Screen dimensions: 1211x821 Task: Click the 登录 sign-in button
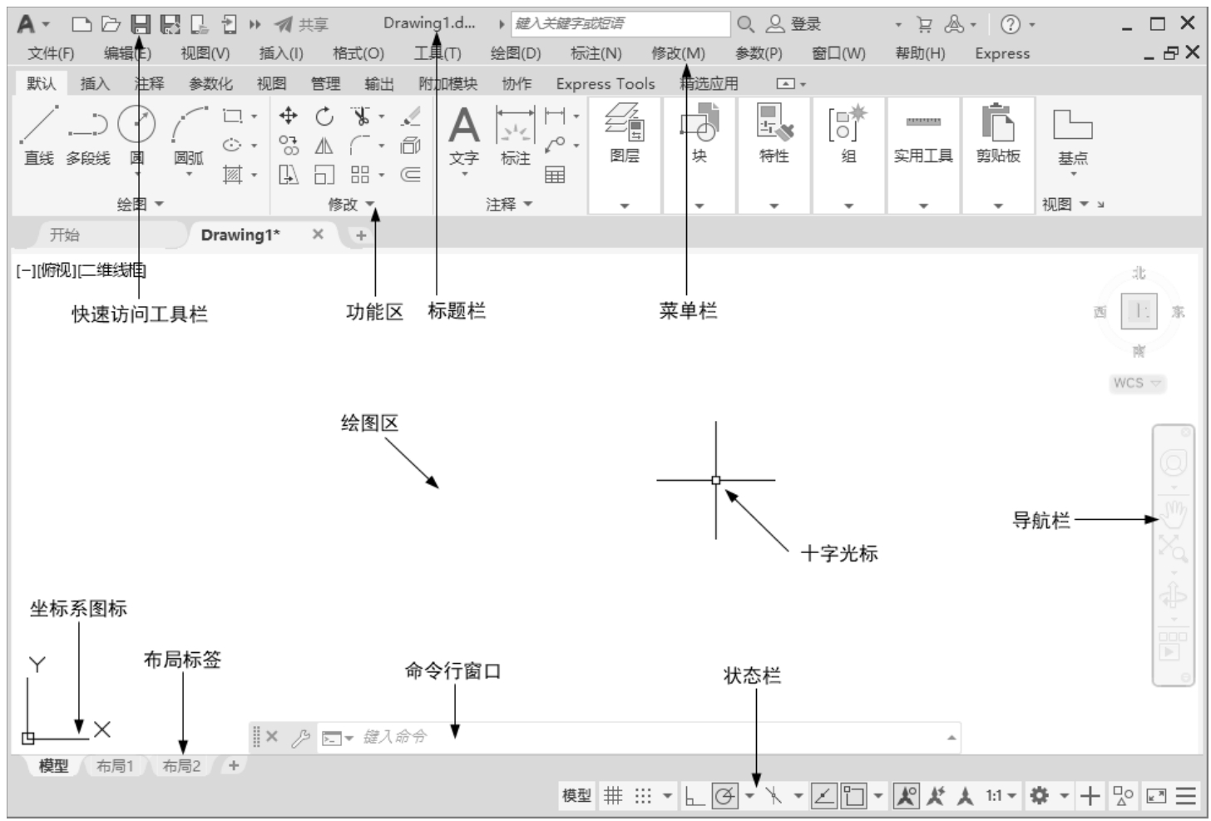pos(794,25)
